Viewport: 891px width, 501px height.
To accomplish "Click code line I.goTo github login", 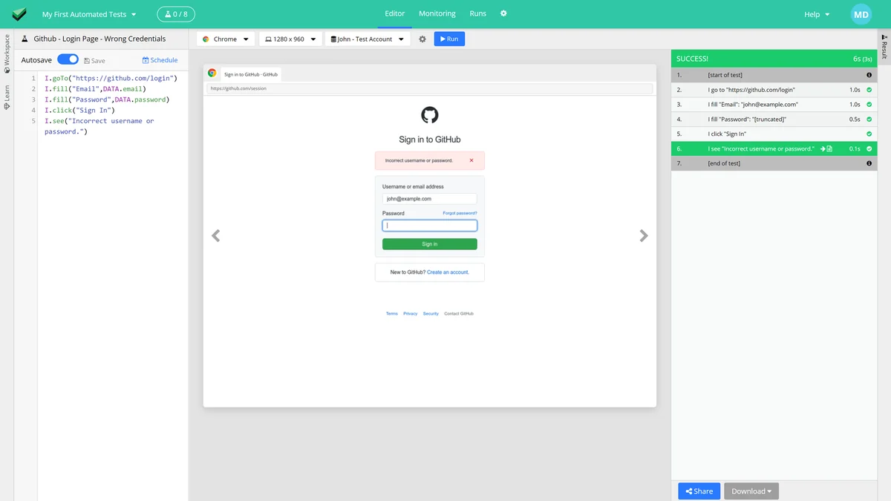I will click(111, 78).
